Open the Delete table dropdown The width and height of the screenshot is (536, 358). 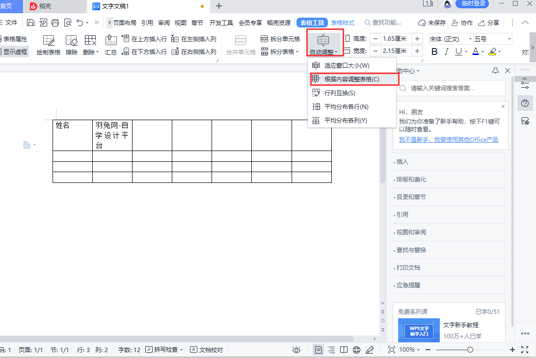coord(91,45)
